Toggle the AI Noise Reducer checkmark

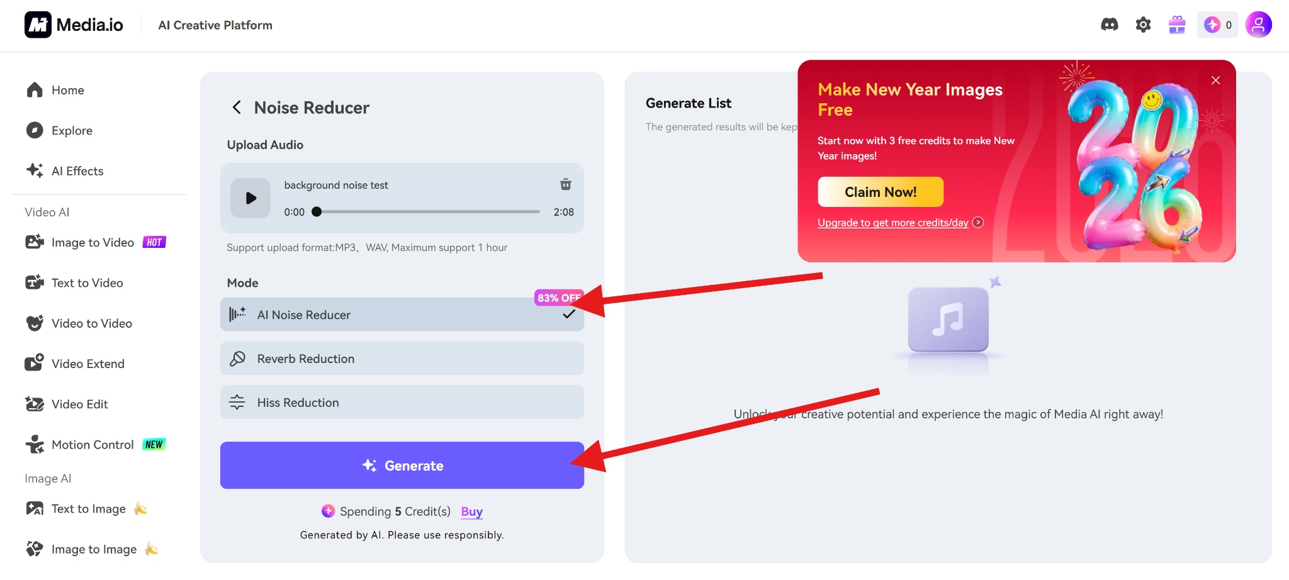(568, 315)
